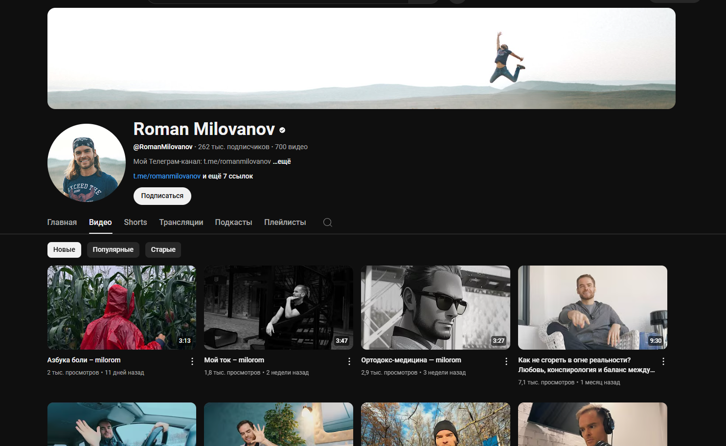Play the second-row thumbnail of man waving in car
Image resolution: width=726 pixels, height=446 pixels.
122,424
